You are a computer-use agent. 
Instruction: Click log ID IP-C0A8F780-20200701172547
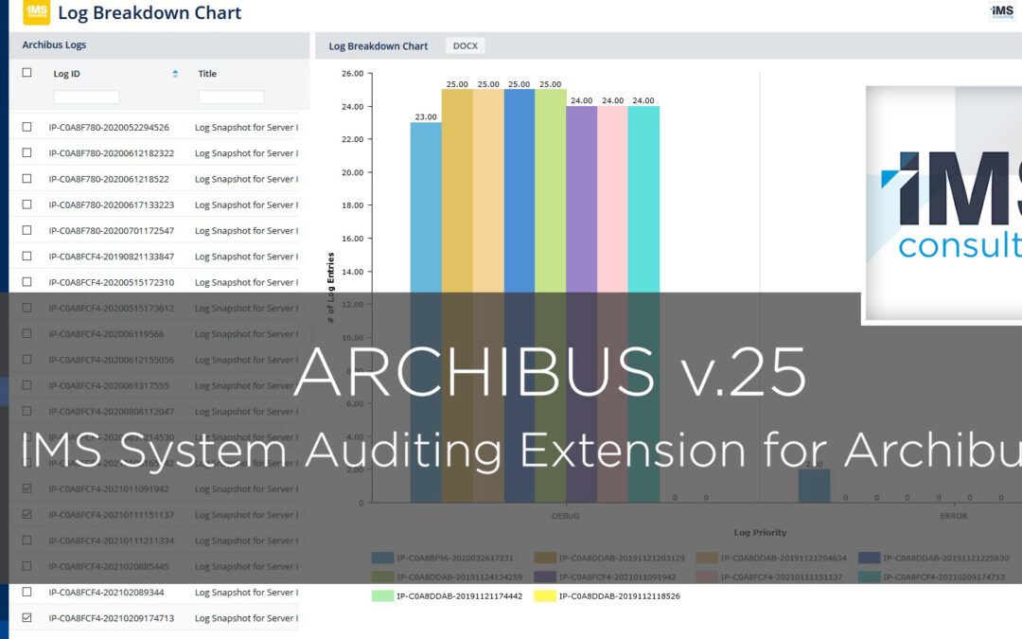(x=112, y=231)
